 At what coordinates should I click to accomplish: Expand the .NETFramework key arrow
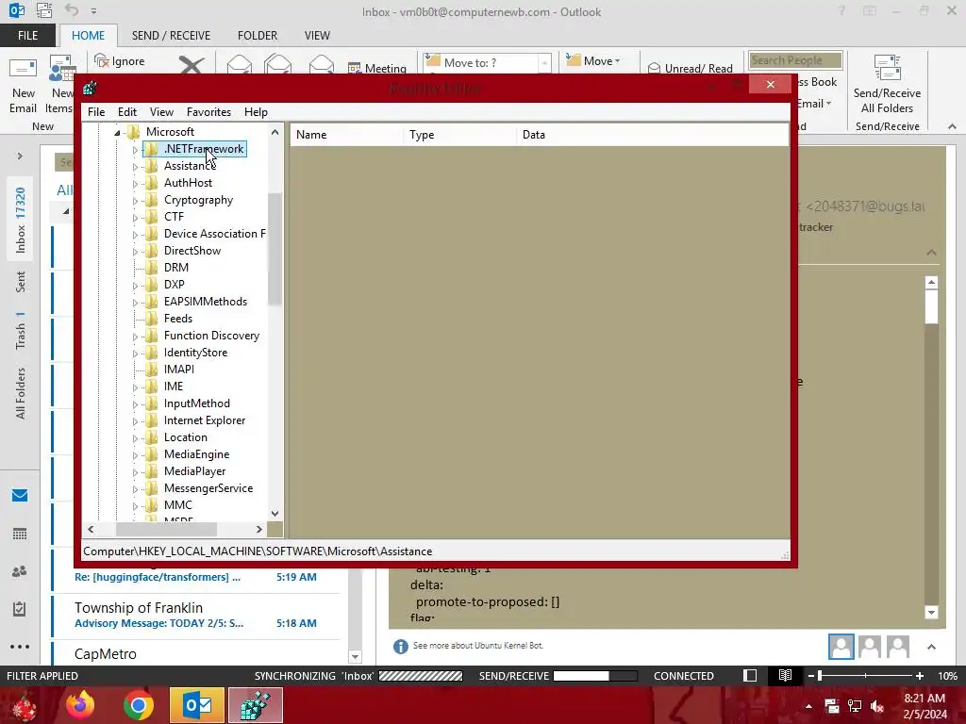tap(135, 150)
